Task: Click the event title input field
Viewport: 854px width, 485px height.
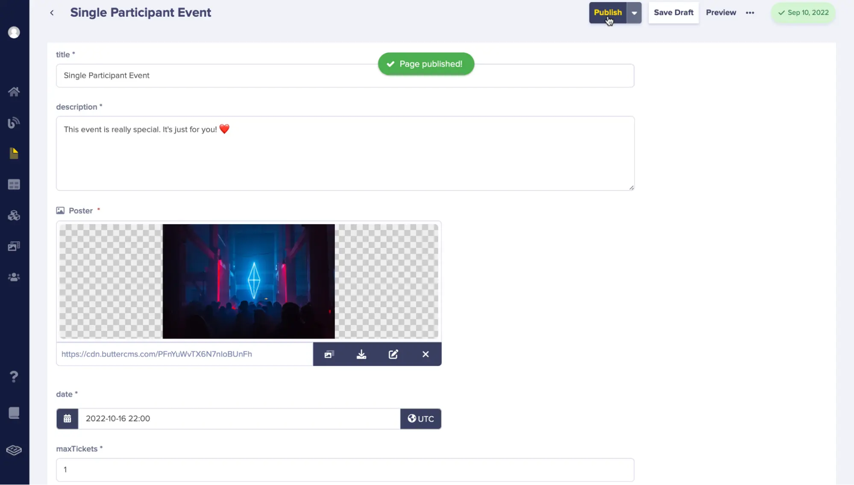Action: (345, 75)
